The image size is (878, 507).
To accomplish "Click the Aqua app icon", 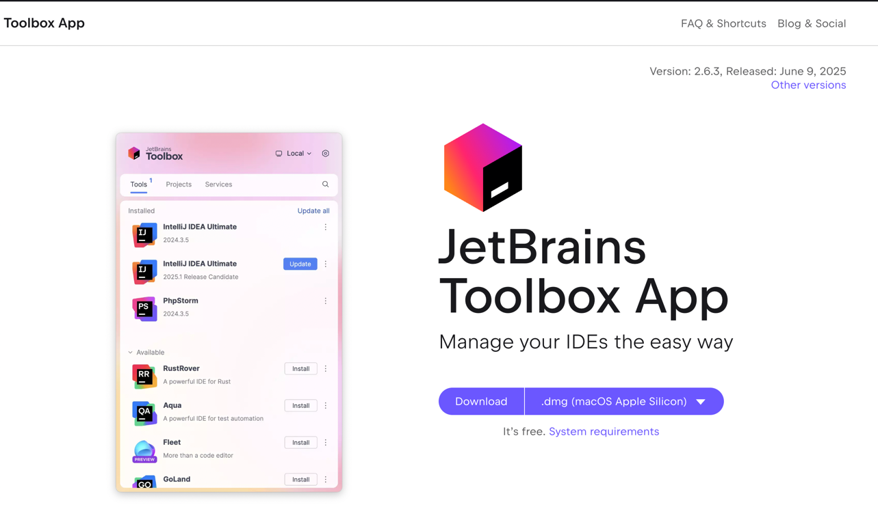I will 144,413.
